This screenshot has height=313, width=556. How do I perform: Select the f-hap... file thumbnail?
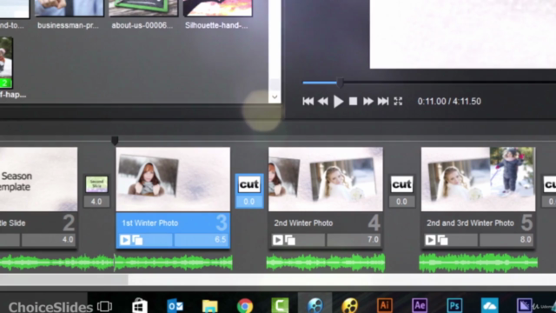coord(6,63)
